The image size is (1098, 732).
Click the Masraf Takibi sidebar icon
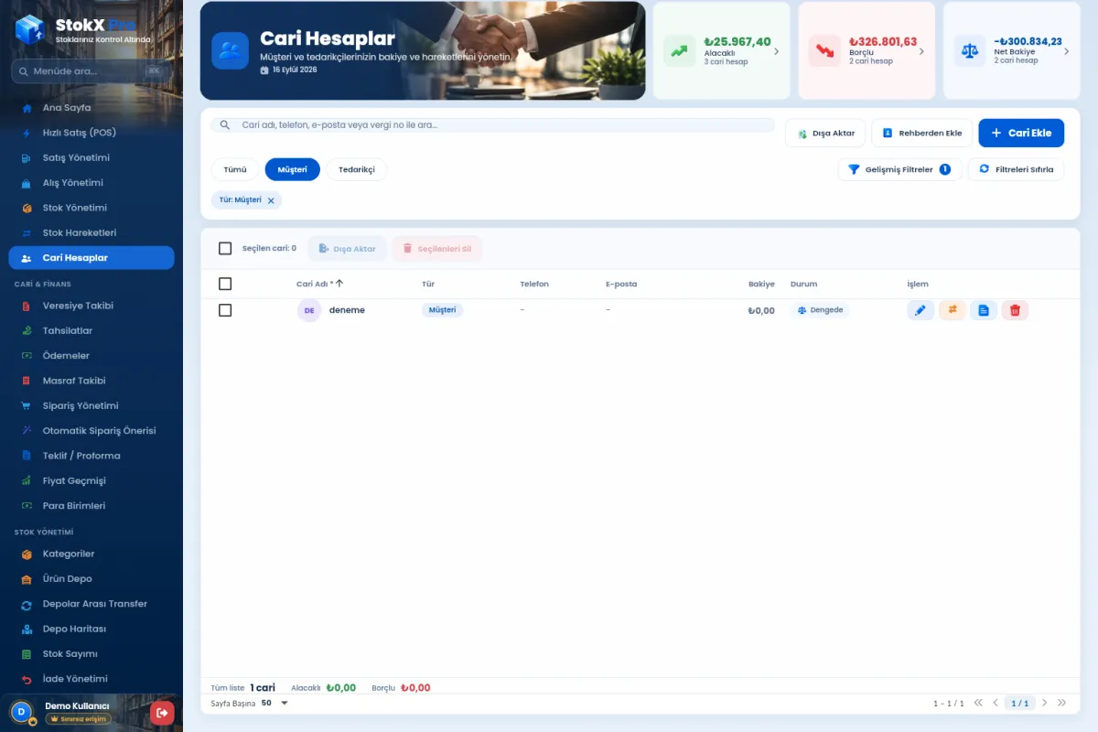(26, 381)
